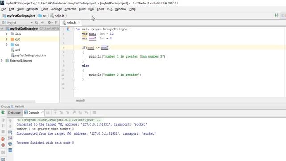This screenshot has width=286, height=161.
Task: Click the Pause Program icon
Action: coord(3,126)
